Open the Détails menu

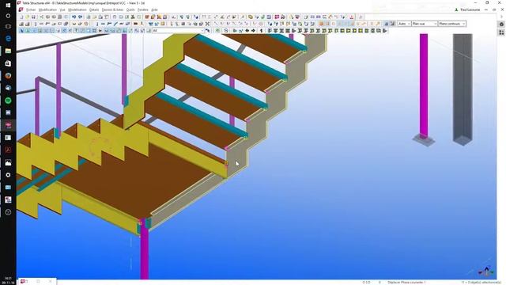click(x=94, y=9)
